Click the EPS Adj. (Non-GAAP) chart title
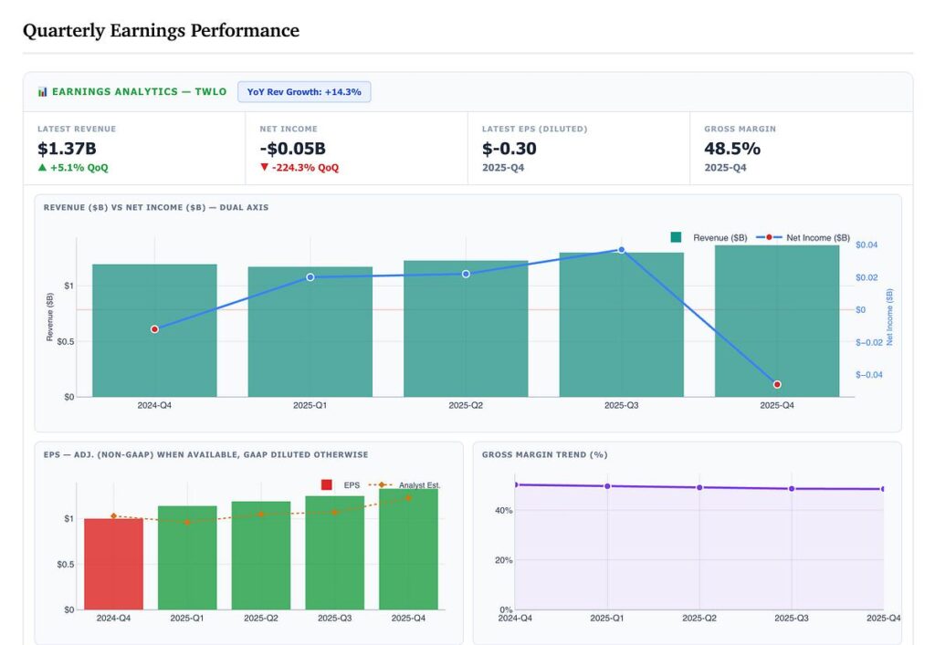Viewport: 935px width, 645px height. [x=205, y=454]
